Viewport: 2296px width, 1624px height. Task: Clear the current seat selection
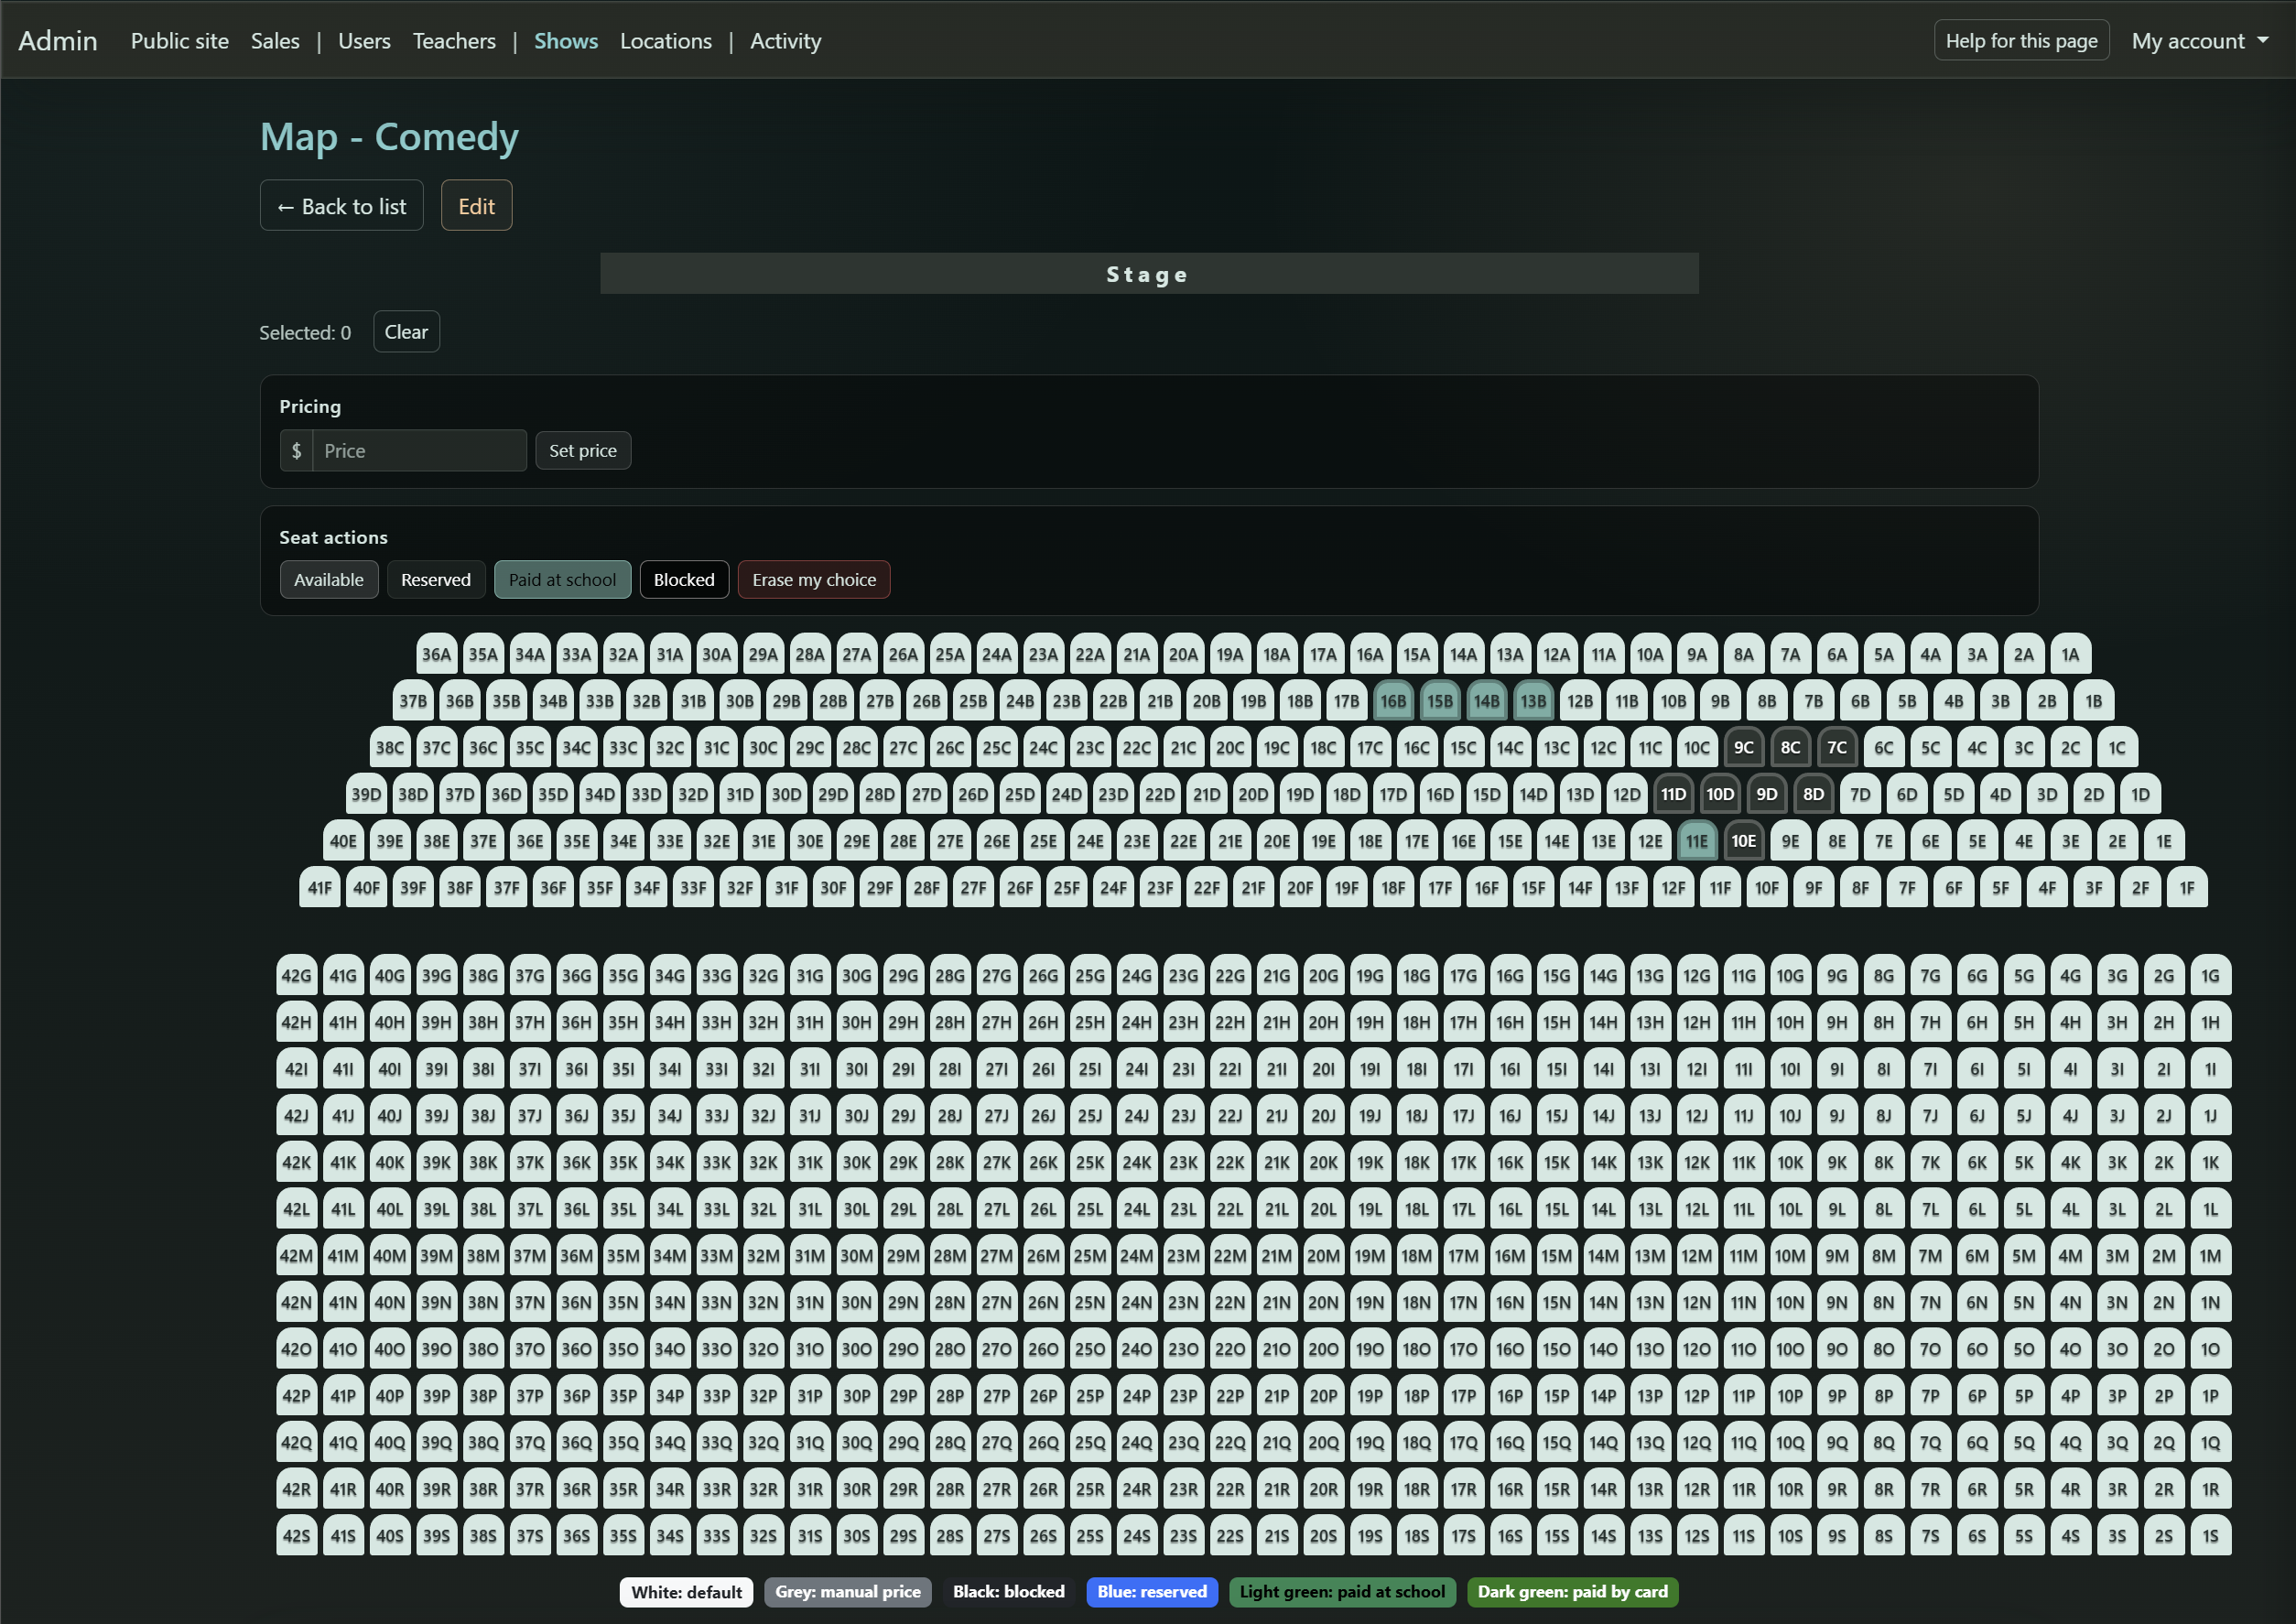point(406,331)
